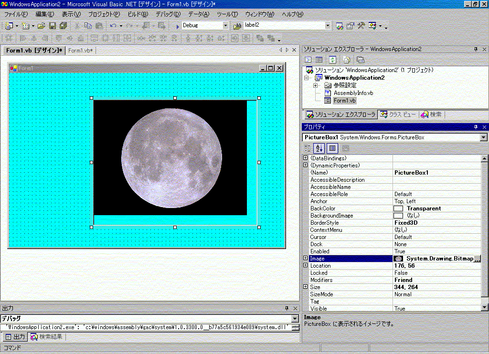This screenshot has height=354, width=489.
Task: Switch to the 検索結果 tab
Action: (46, 337)
